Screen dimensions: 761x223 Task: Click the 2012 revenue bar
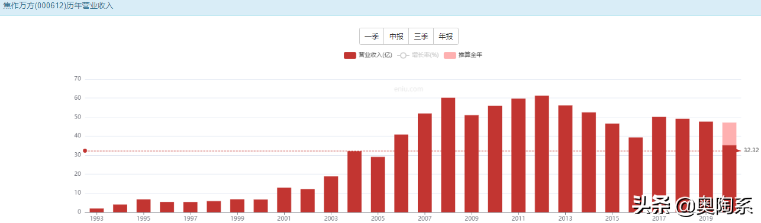pyautogui.click(x=541, y=154)
